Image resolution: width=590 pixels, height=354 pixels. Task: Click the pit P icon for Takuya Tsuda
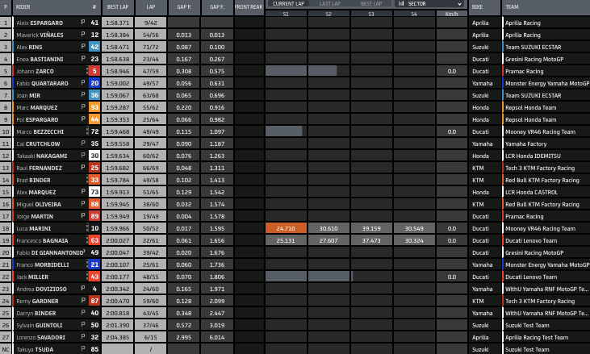83,348
